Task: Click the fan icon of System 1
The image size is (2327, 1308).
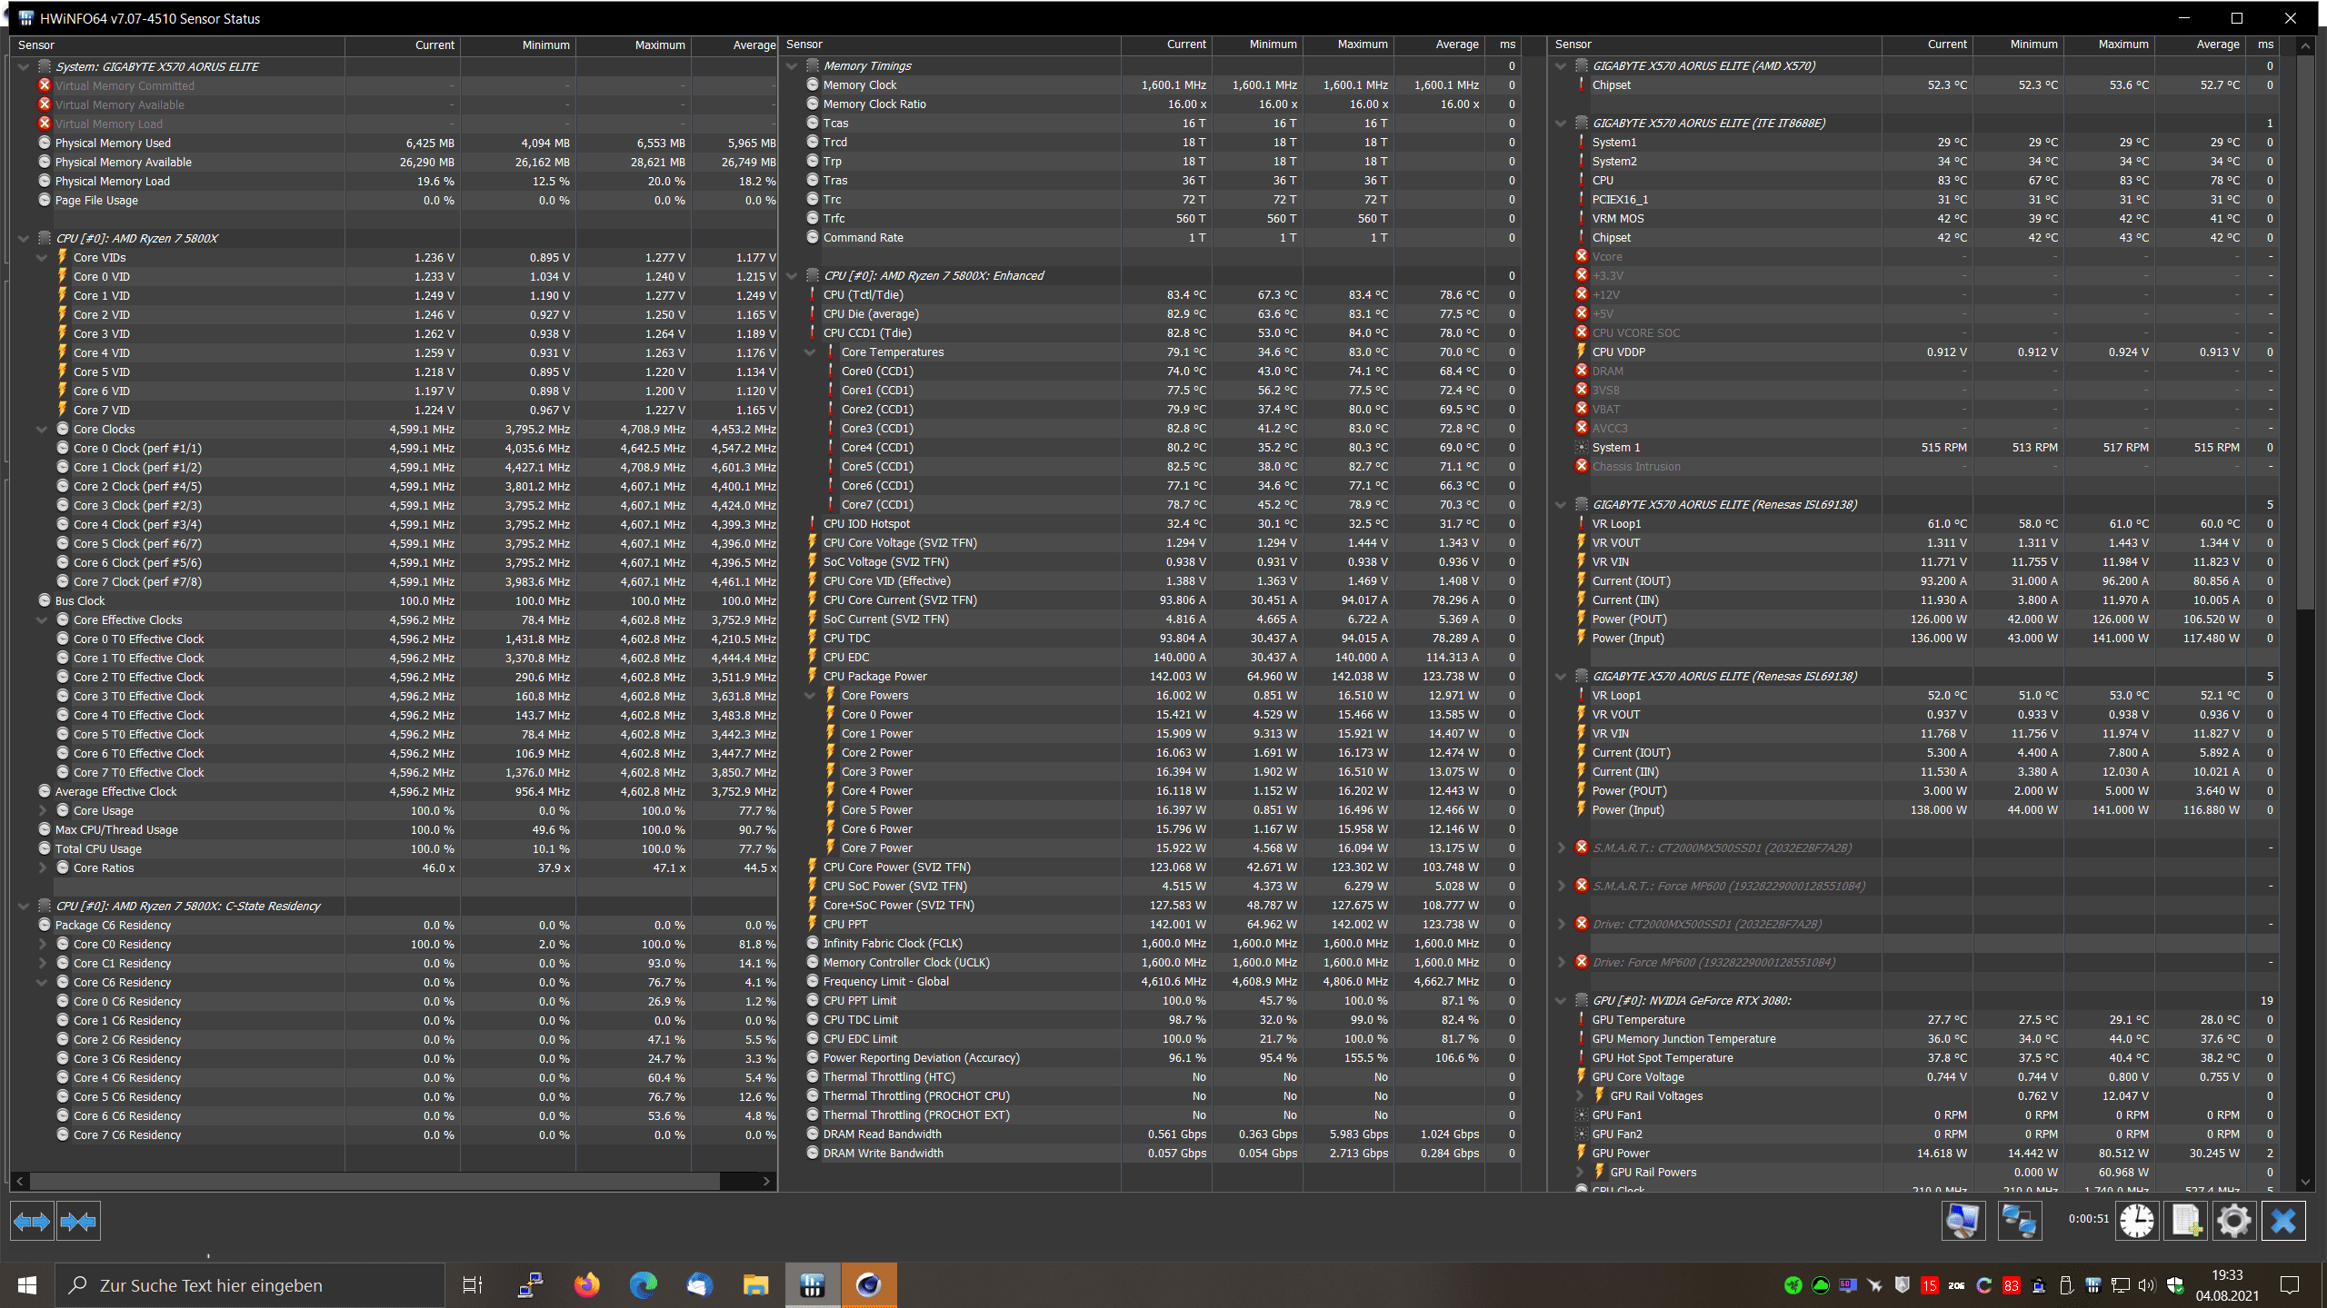Action: pos(1582,447)
